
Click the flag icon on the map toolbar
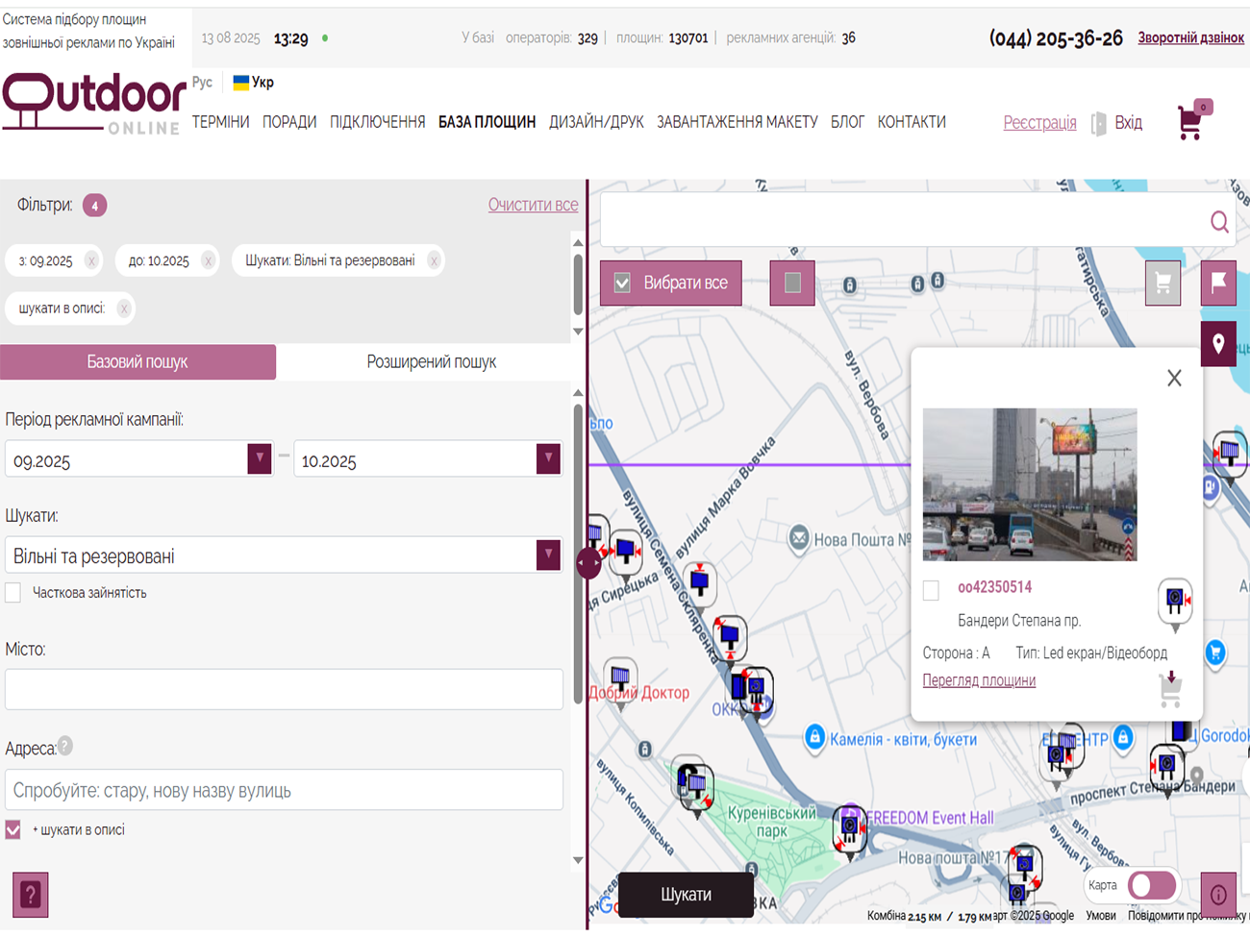click(1218, 283)
